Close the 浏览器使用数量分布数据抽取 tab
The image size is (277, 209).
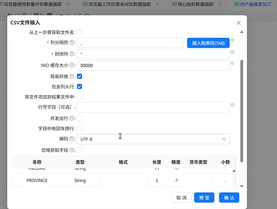pos(68,4)
